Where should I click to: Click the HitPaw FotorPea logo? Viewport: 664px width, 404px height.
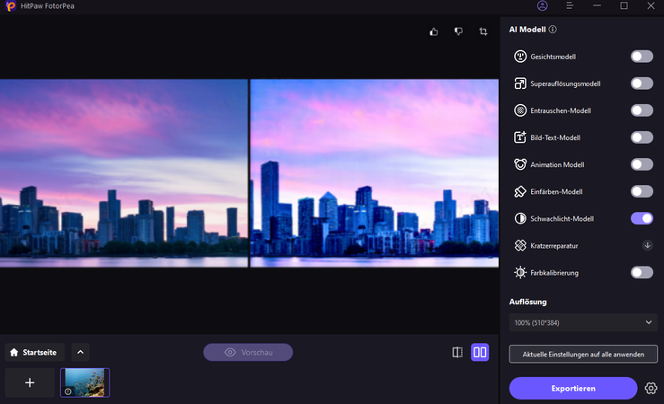(x=11, y=6)
